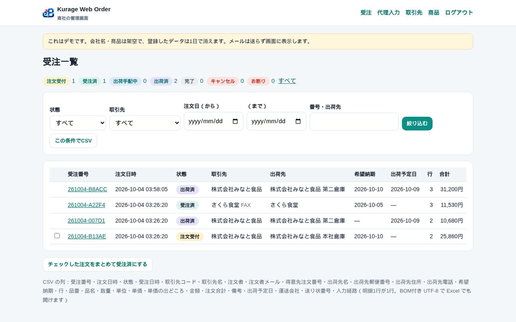Viewport: 516px width, 322px height.
Task: Click 受注済 badge in row 261004-A22F4
Action: click(x=187, y=205)
